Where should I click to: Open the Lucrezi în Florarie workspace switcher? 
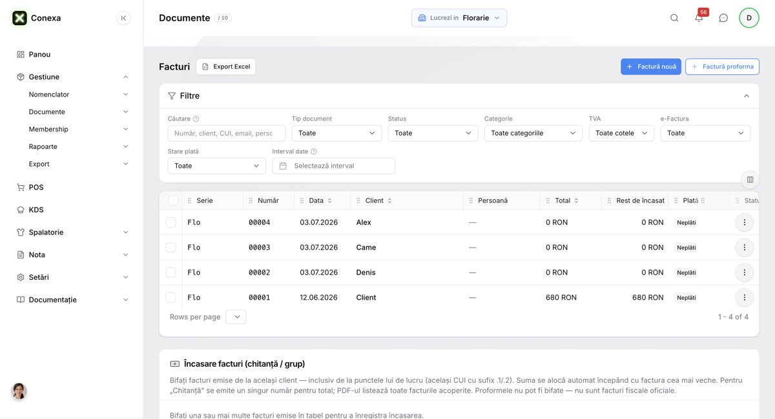click(459, 18)
